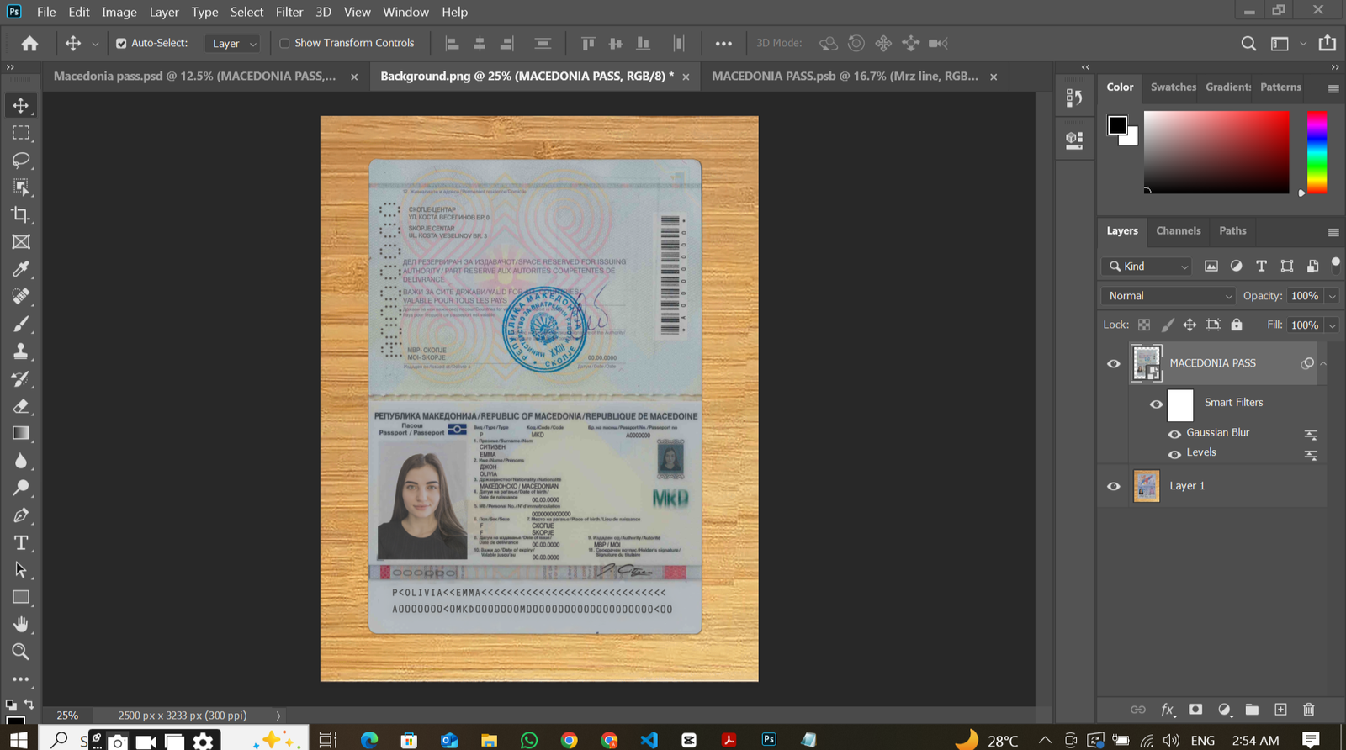Image resolution: width=1346 pixels, height=750 pixels.
Task: Select the Horizontal Type tool
Action: coord(21,543)
